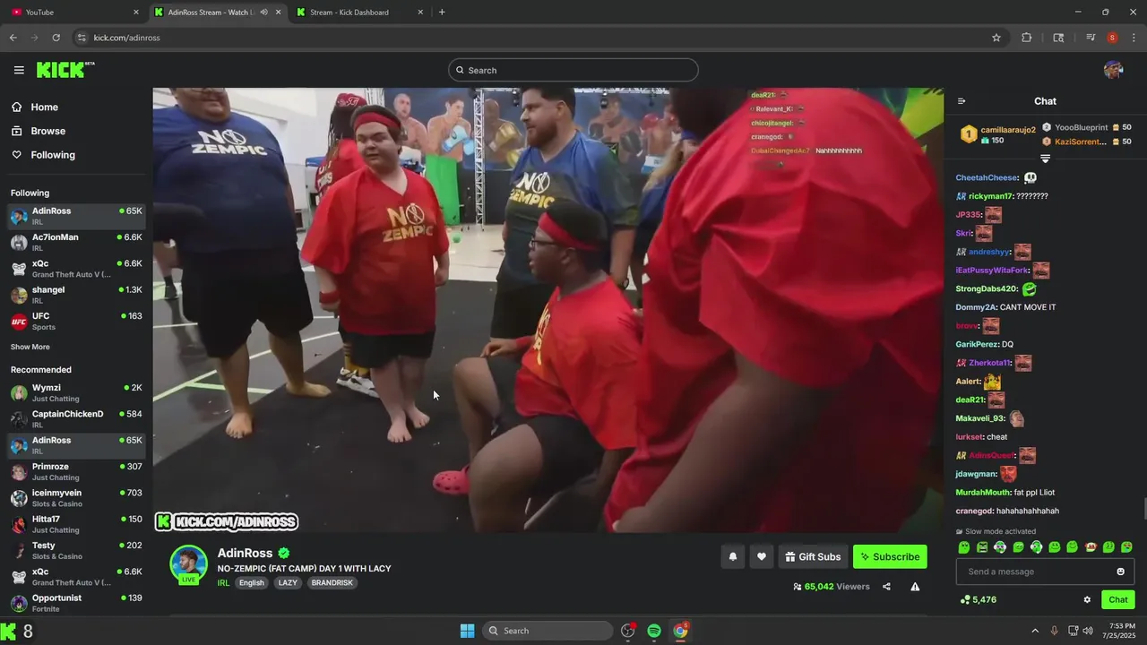1147x645 pixels.
Task: Open Primroze recommended channel
Action: 76,471
